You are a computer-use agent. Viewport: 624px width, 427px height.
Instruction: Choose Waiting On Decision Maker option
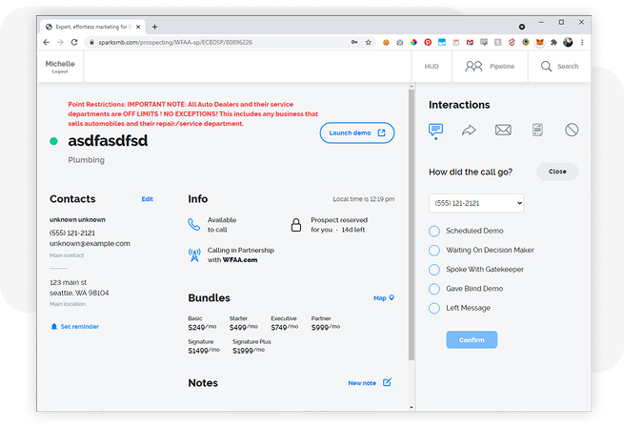[x=434, y=250]
